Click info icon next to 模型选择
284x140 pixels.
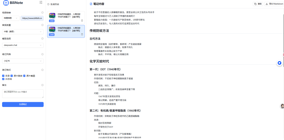42,38
